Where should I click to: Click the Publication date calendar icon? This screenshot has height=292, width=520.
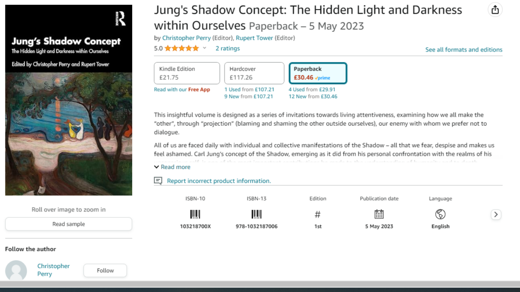[x=379, y=214]
